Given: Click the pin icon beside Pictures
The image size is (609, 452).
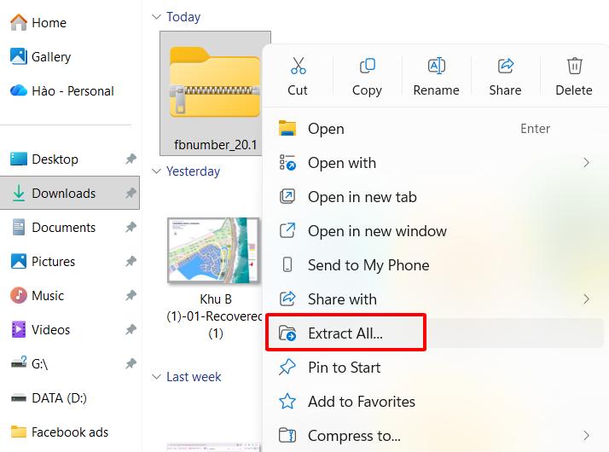Looking at the screenshot, I should pos(130,261).
